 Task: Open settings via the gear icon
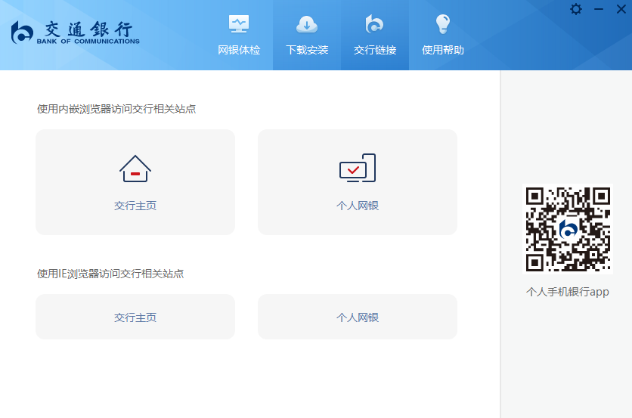pyautogui.click(x=576, y=9)
